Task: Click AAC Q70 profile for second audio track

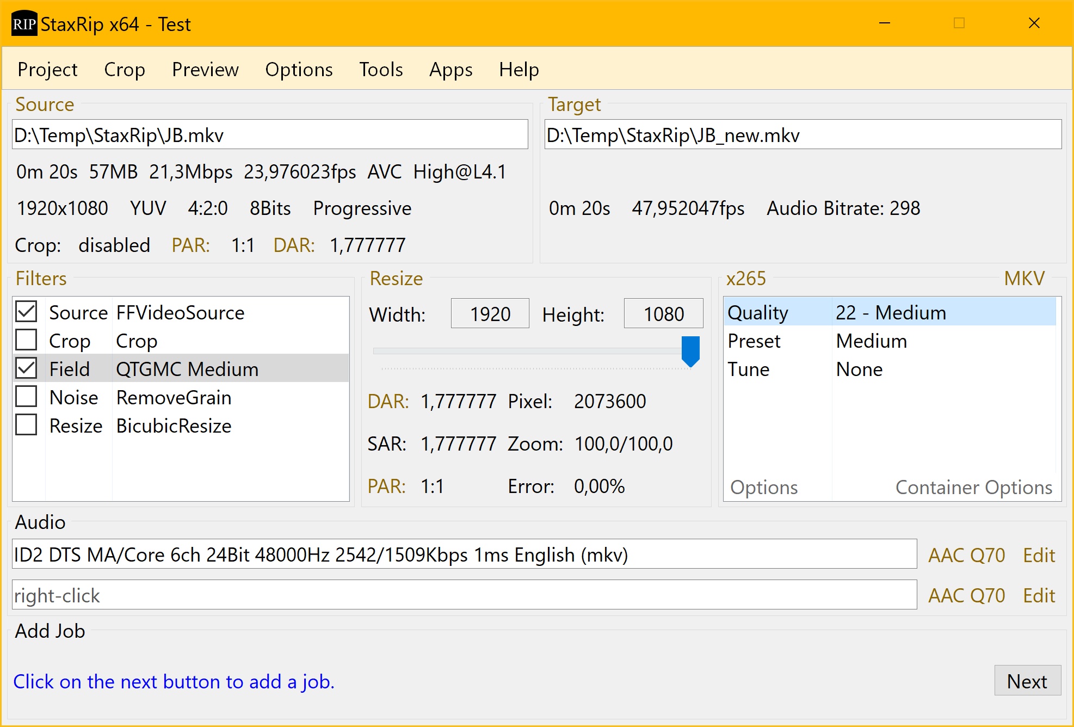Action: 966,595
